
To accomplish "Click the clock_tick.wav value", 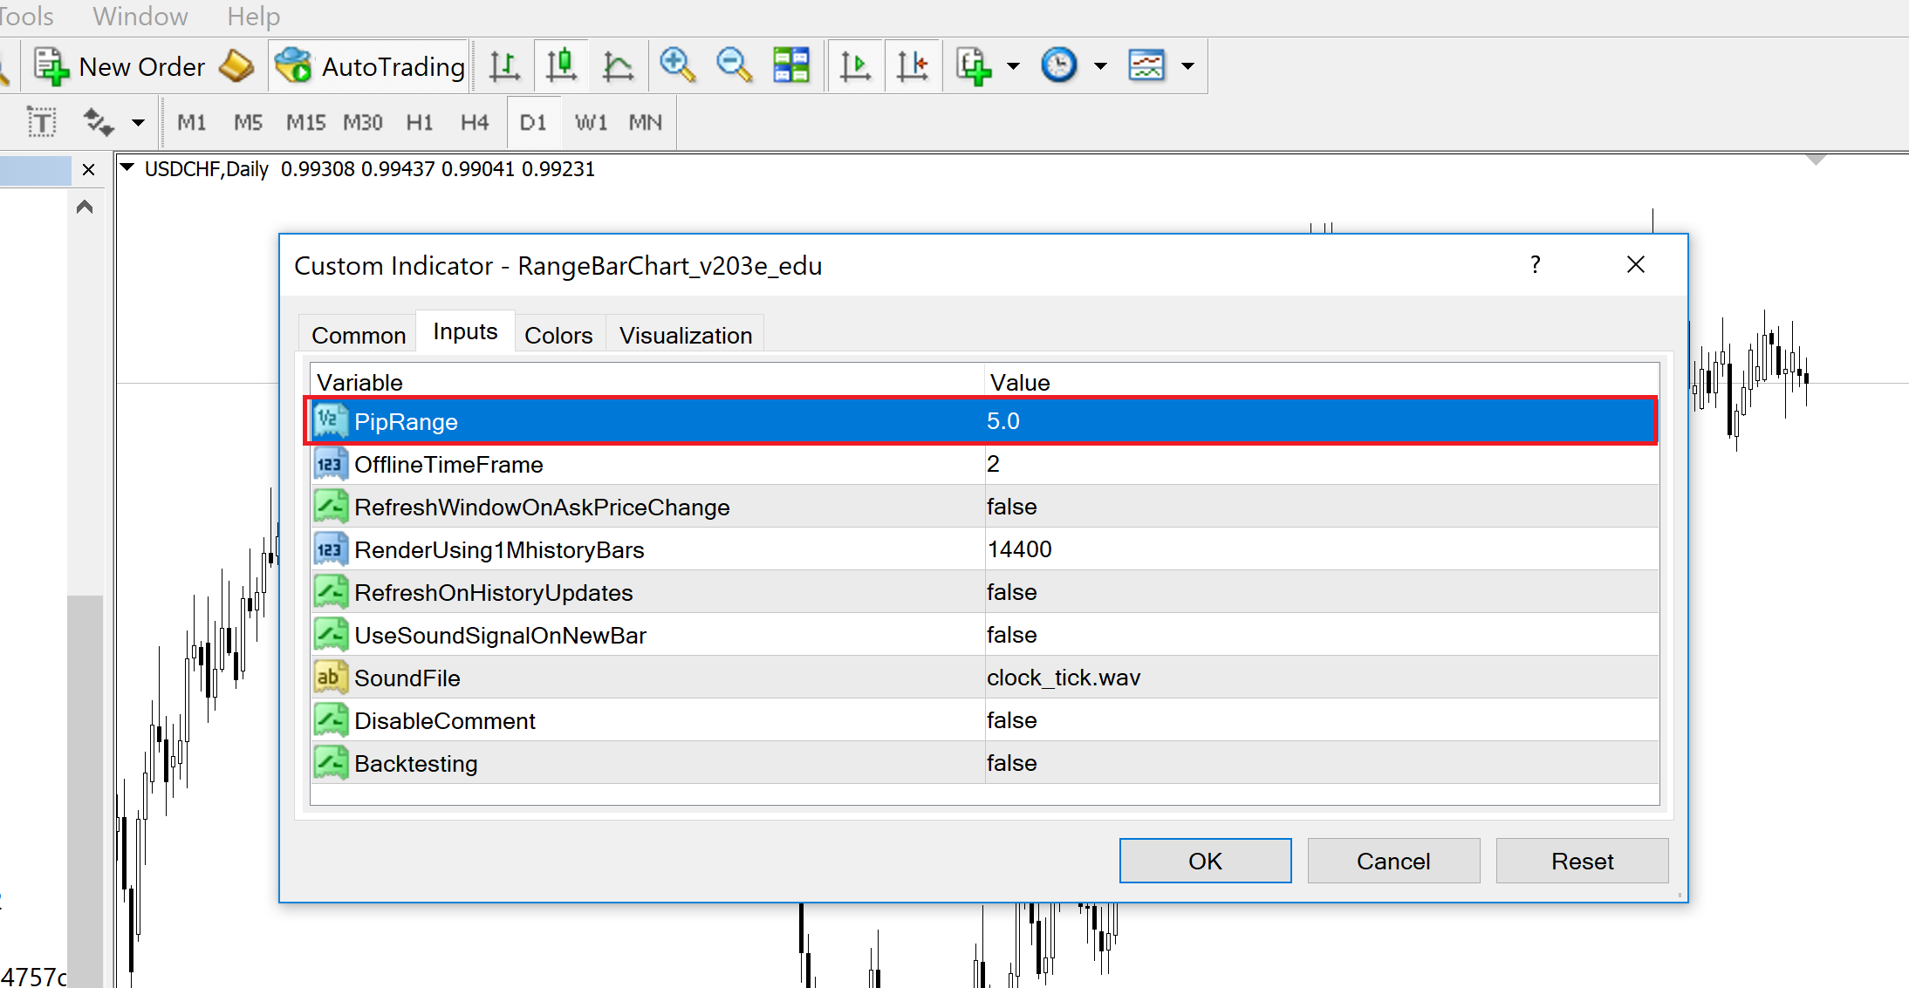I will point(1064,678).
